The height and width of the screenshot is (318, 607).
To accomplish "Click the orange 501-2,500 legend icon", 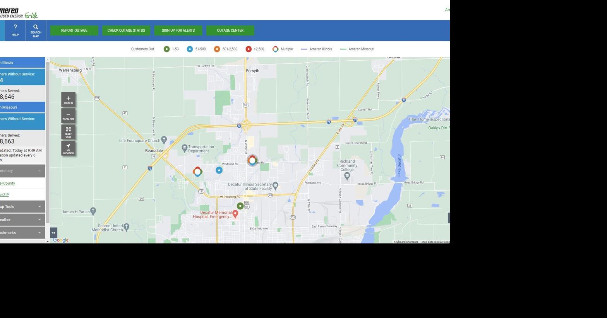I will click(x=217, y=49).
